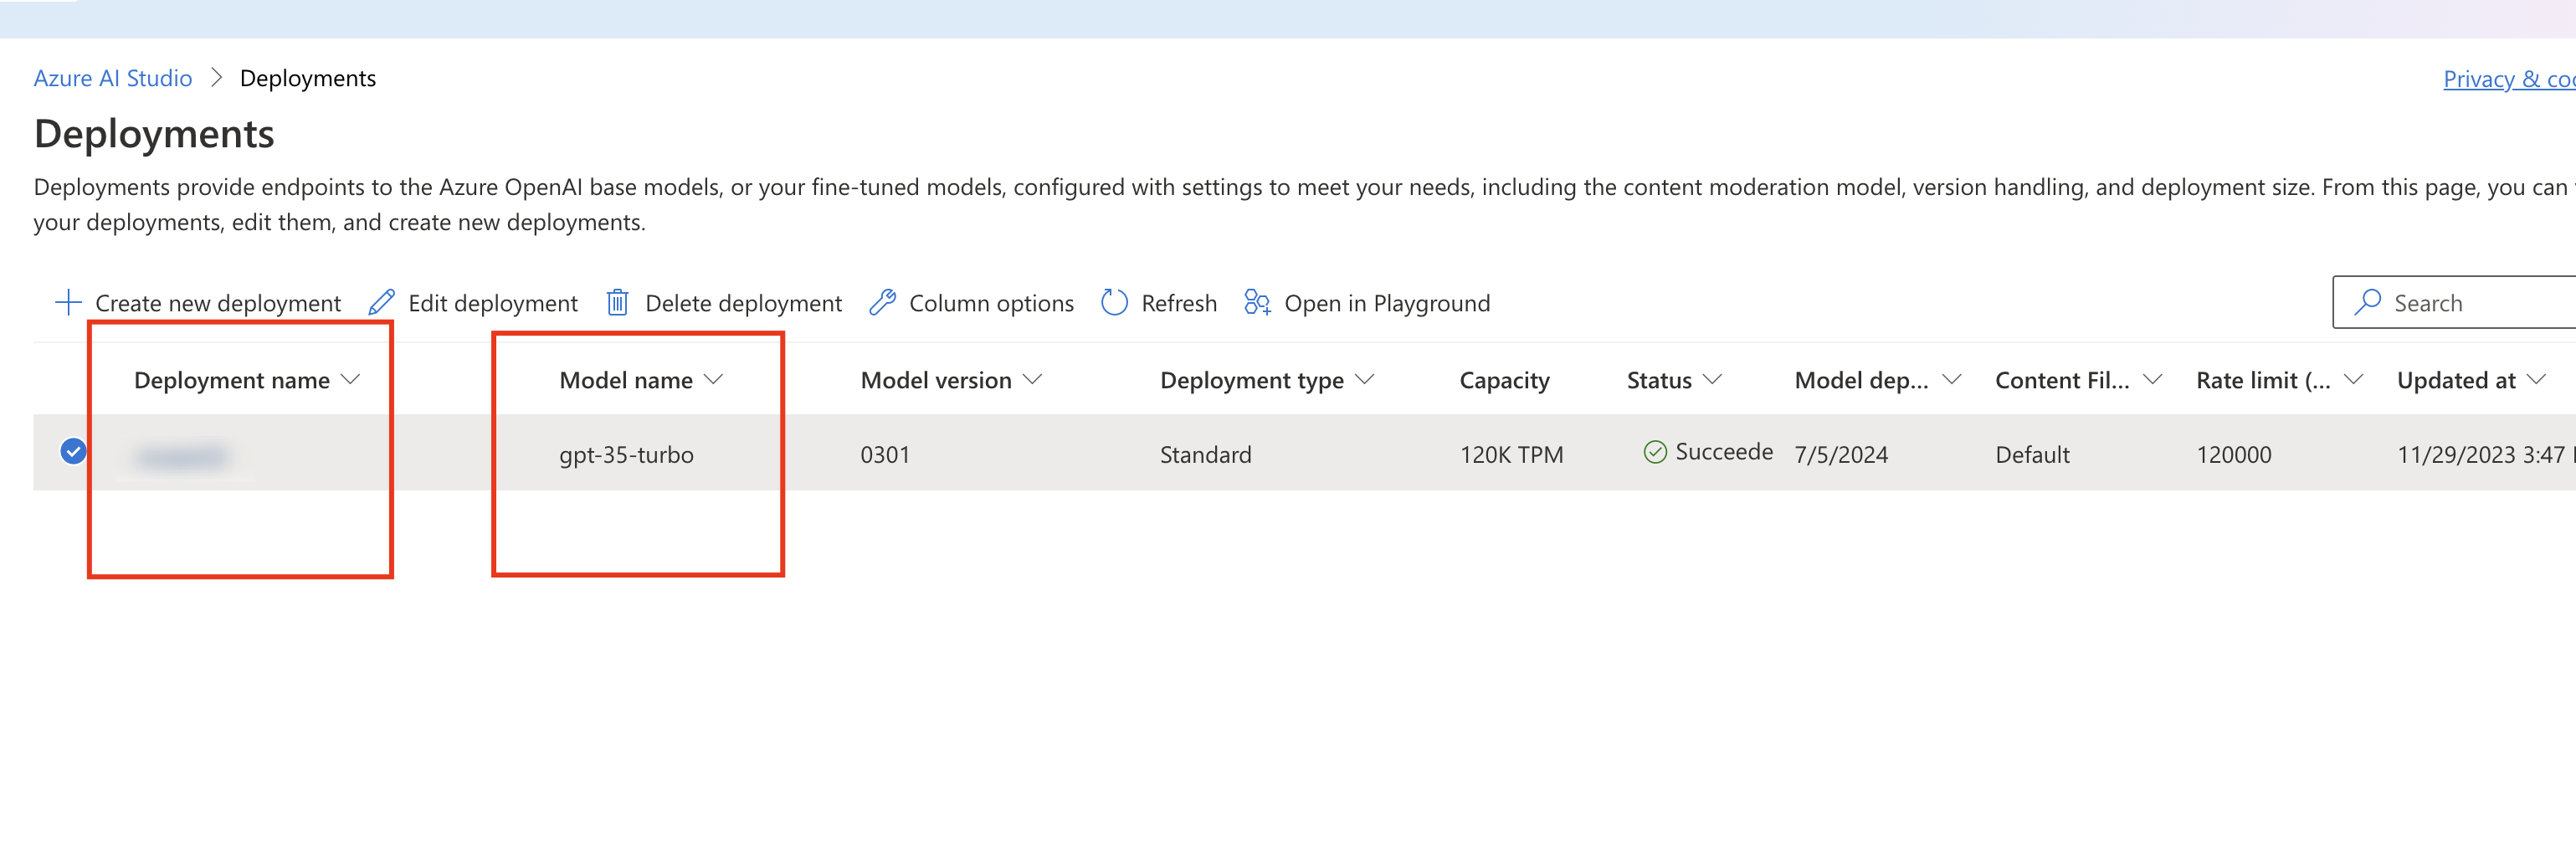The width and height of the screenshot is (2576, 857).
Task: Click the wrench Column options icon
Action: tap(882, 303)
